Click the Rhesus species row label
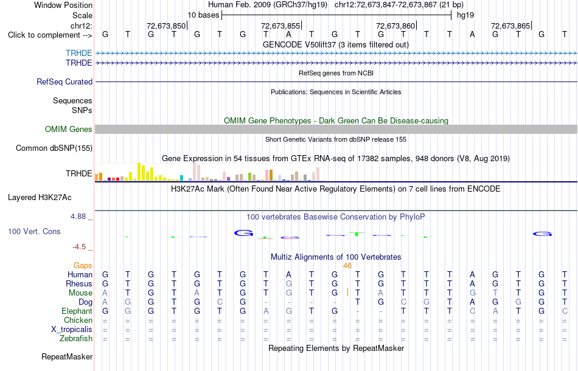 click(79, 283)
